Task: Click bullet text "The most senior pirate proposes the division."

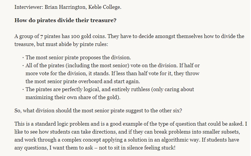Action: click(78, 58)
